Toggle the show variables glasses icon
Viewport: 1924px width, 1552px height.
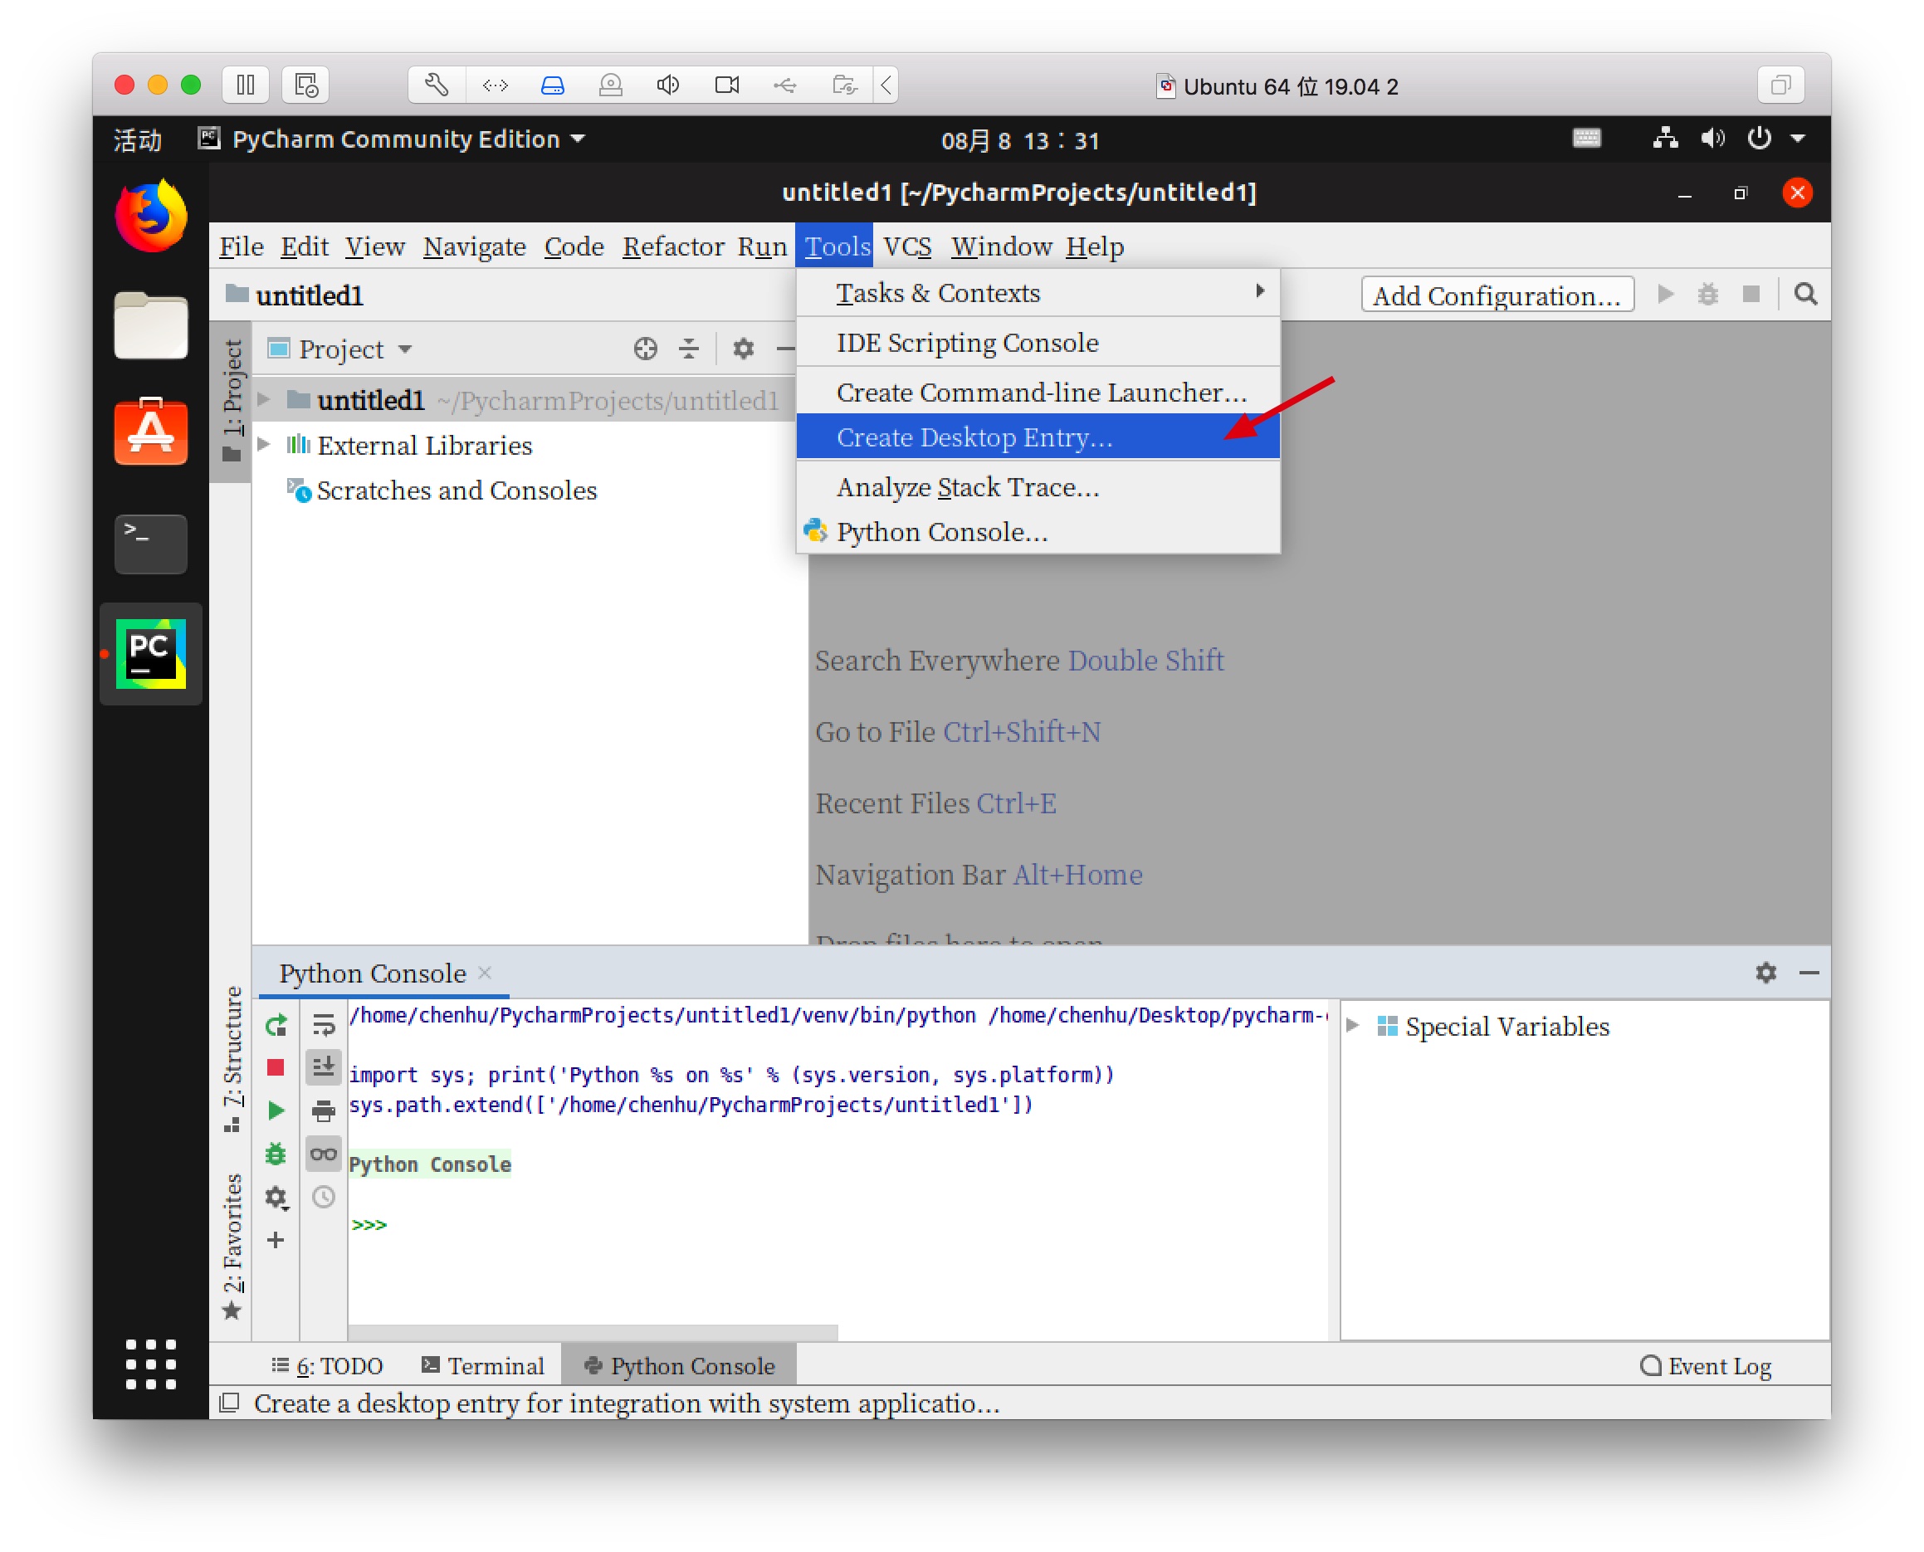point(324,1154)
